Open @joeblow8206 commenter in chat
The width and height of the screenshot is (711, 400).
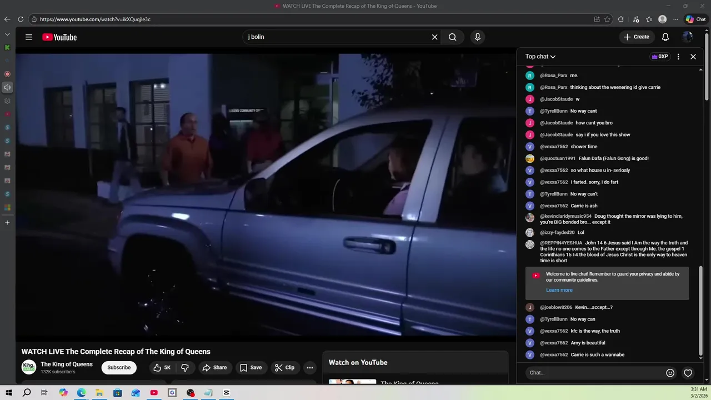556,307
